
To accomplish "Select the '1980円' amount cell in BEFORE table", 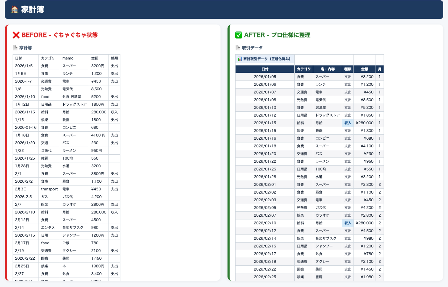I will coord(99,266).
